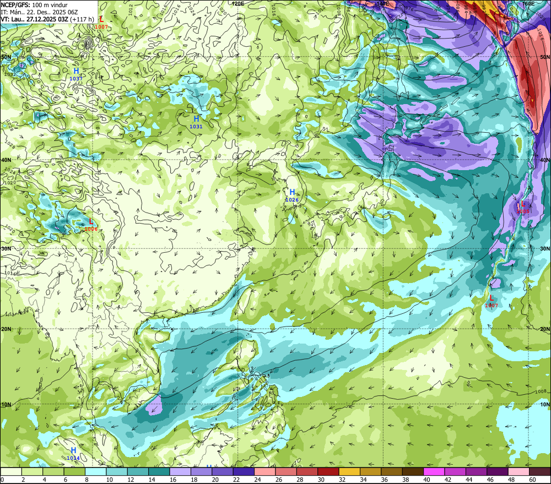
Task: Select the L 1007 low beside the header box
Action: tap(101, 23)
